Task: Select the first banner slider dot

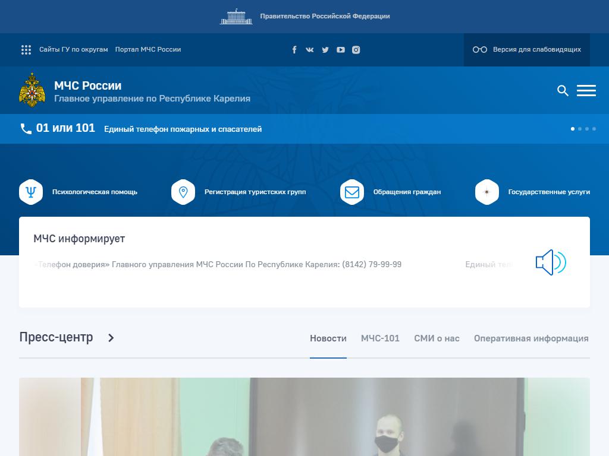Action: point(573,129)
